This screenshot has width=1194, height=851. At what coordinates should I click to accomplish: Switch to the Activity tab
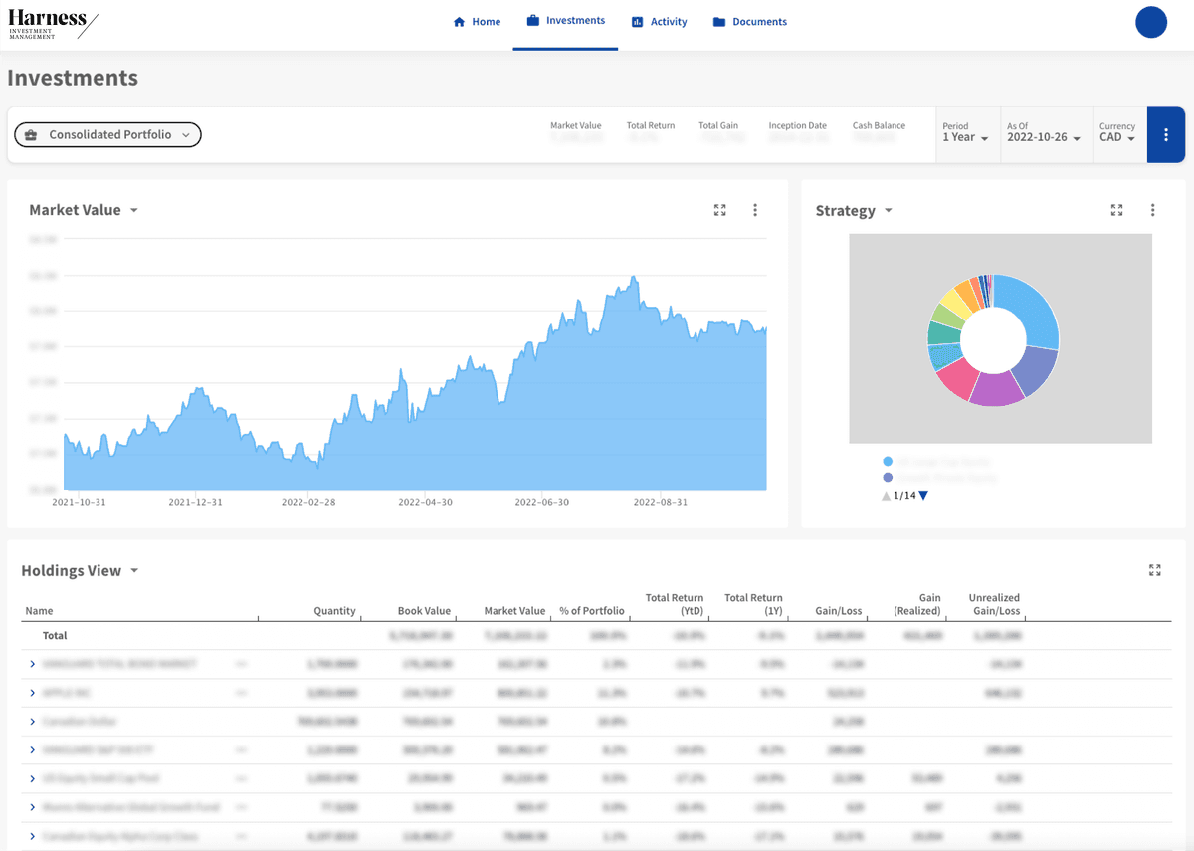click(659, 22)
